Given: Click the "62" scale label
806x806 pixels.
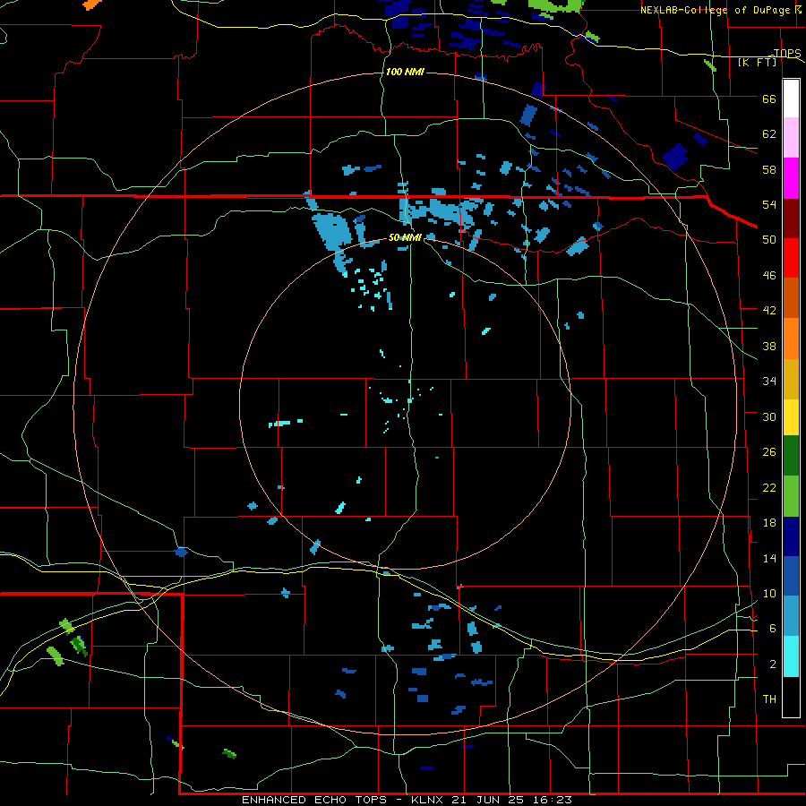Looking at the screenshot, I should point(769,134).
